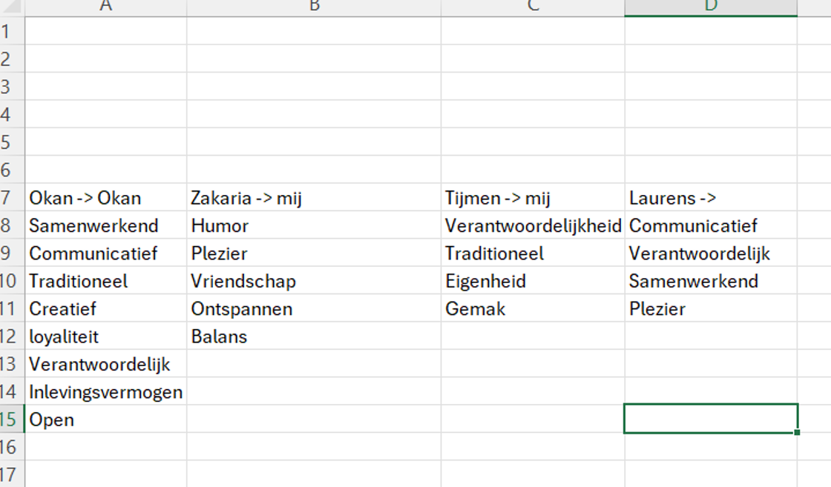Select the 'Inlevingsvermogen' cell
Image resolution: width=831 pixels, height=487 pixels.
[105, 392]
